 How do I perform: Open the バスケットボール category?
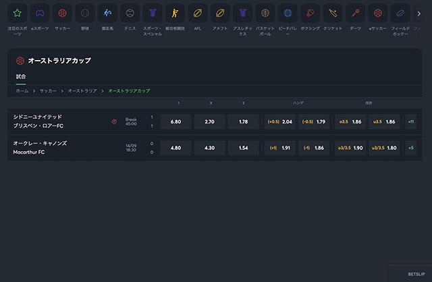click(x=265, y=13)
